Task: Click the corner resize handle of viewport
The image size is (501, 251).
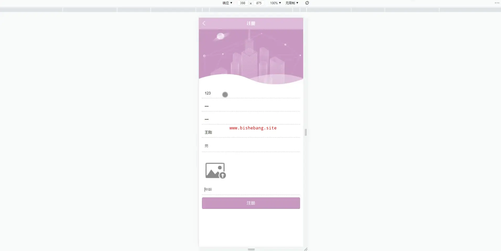Action: coord(306,249)
